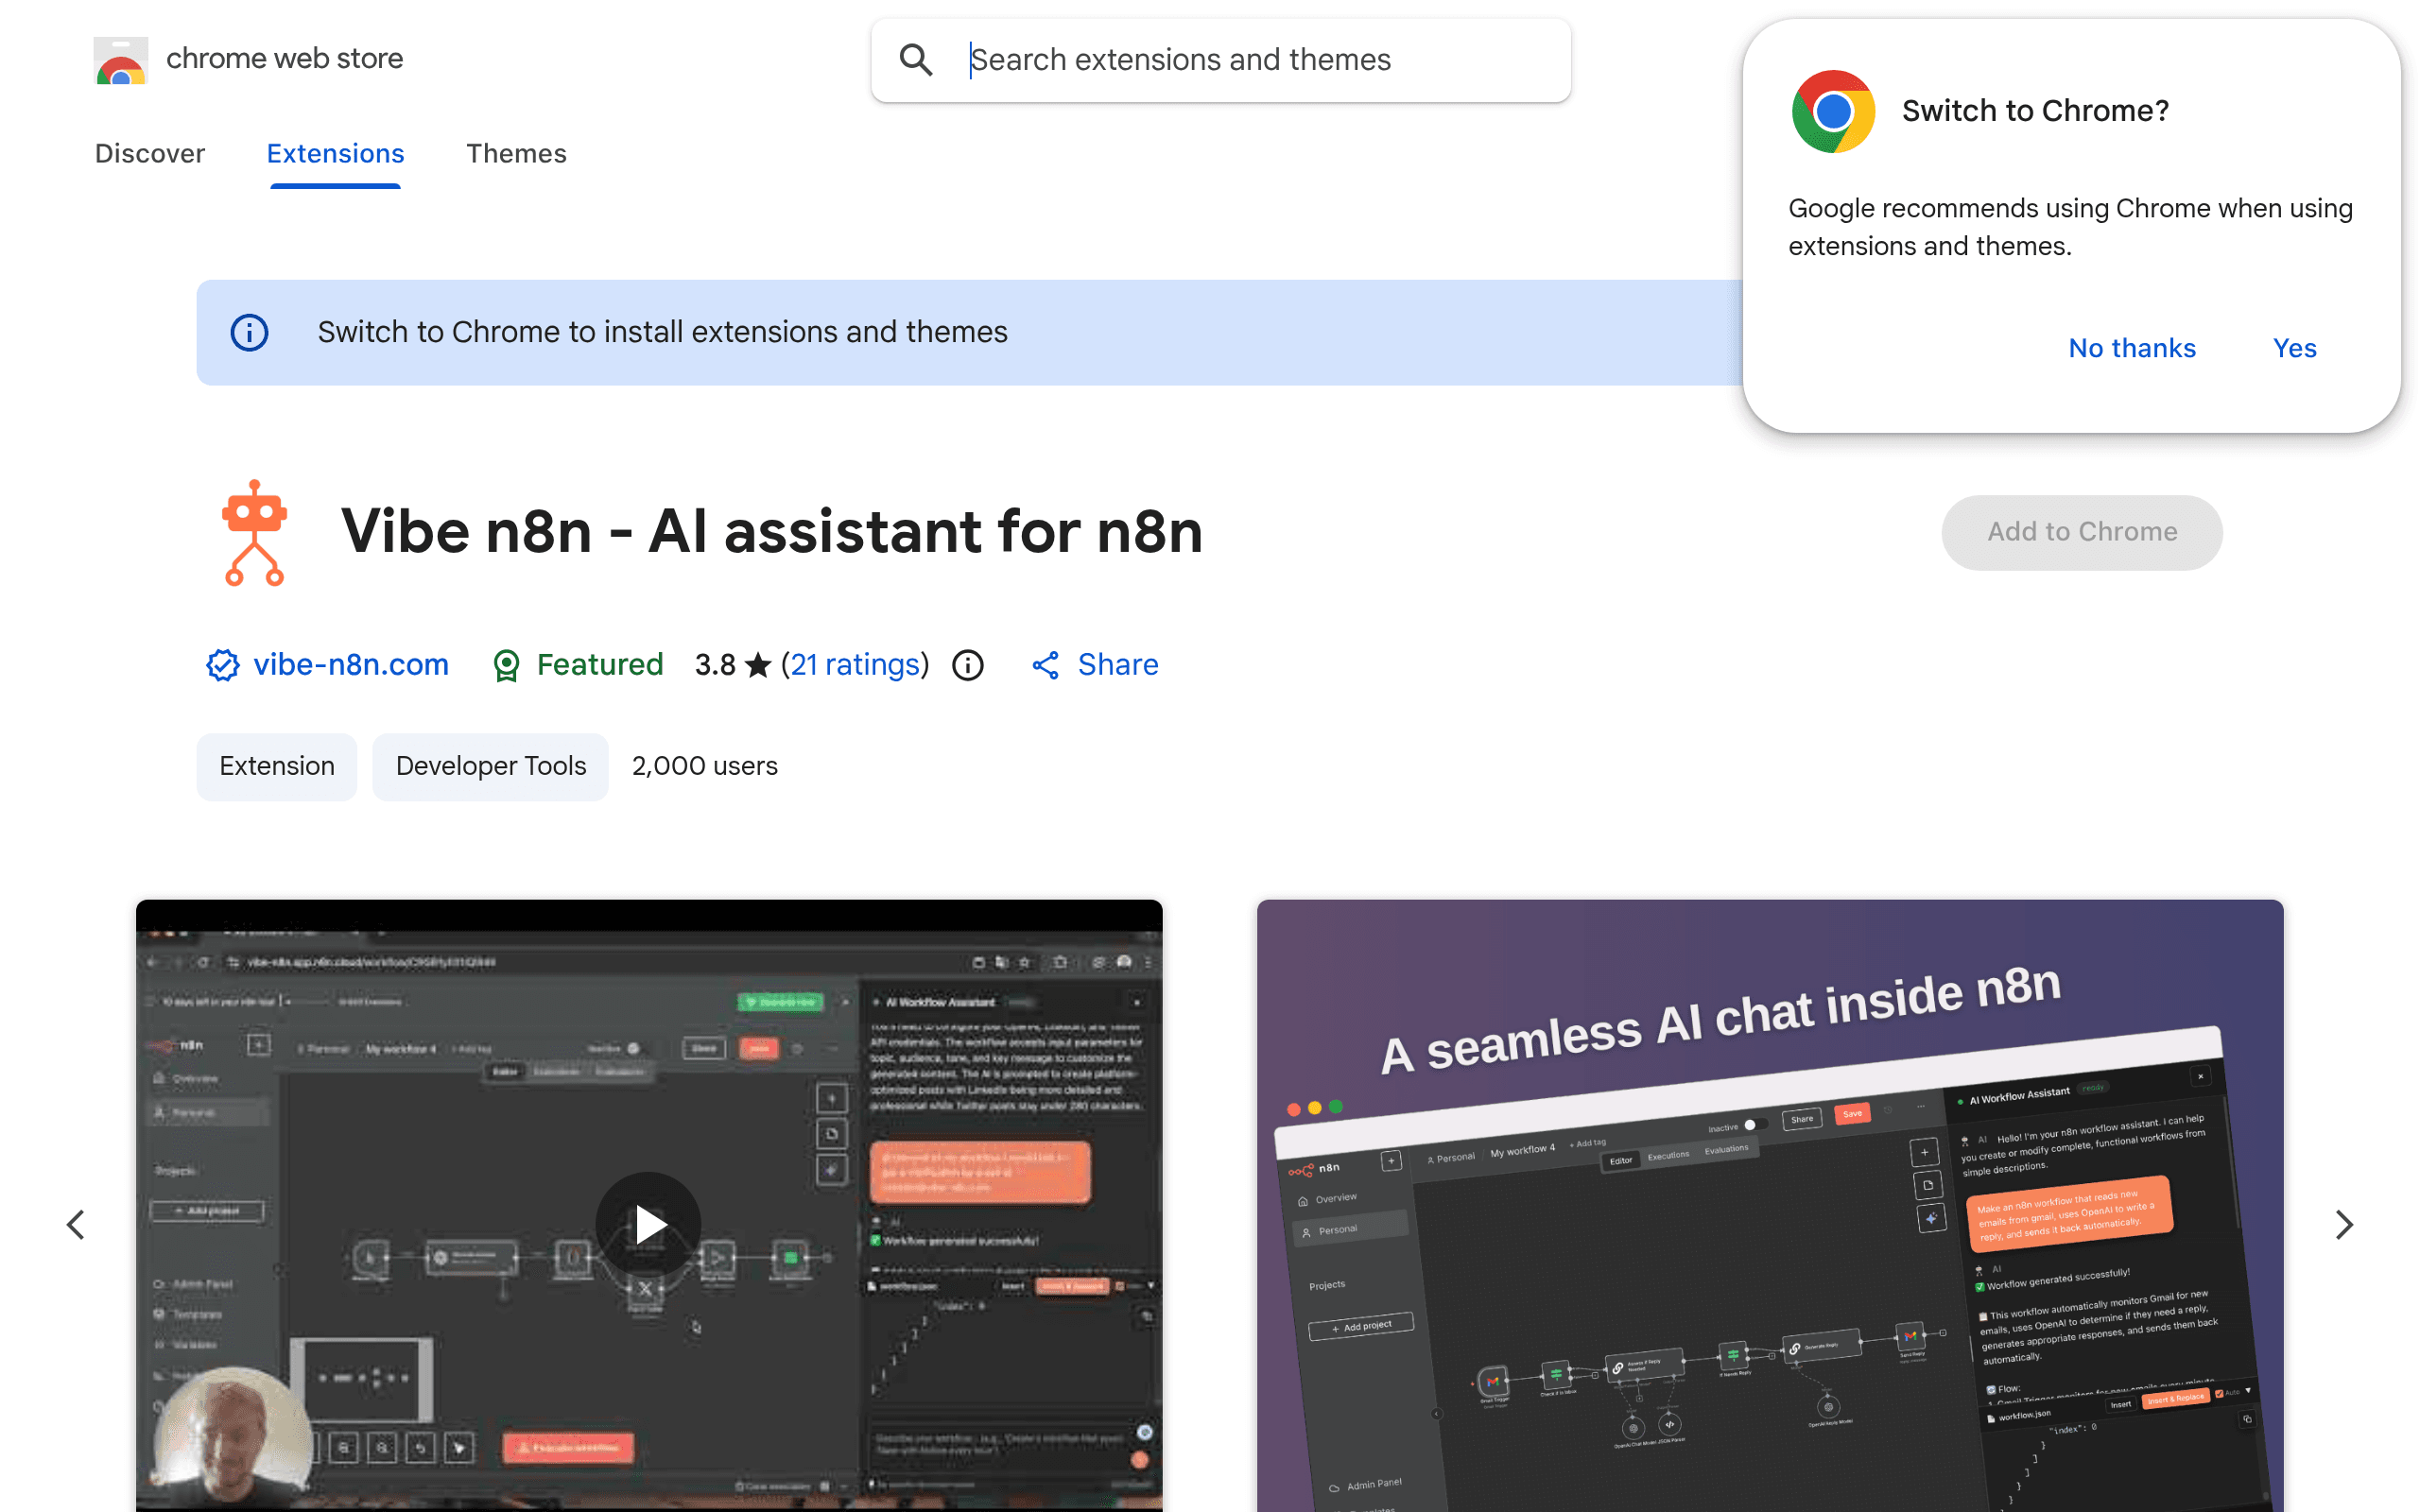Open the Discover tab
2420x1512 pixels.
point(150,153)
